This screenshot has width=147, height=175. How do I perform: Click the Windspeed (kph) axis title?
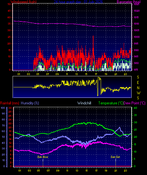24,2
